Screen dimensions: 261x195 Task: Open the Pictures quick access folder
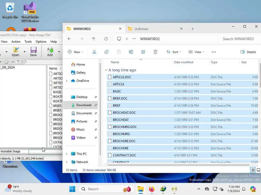click(81, 121)
